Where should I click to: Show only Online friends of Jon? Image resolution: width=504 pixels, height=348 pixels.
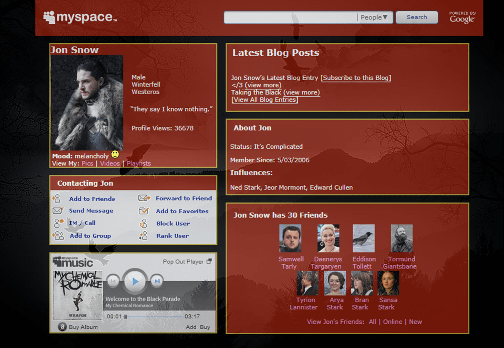(x=392, y=322)
